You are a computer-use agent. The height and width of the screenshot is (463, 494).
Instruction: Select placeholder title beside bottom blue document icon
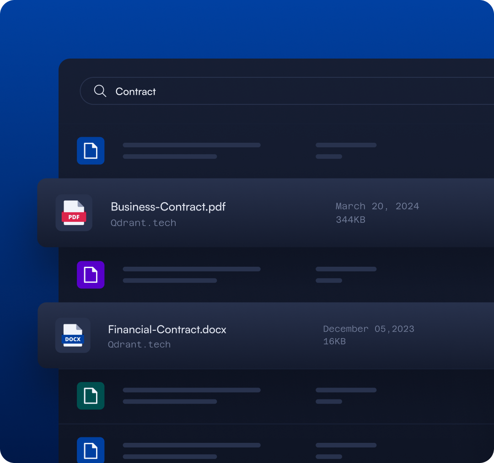pyautogui.click(x=191, y=445)
